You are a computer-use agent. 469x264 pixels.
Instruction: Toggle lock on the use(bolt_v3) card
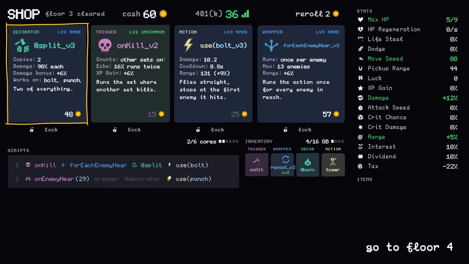click(210, 130)
